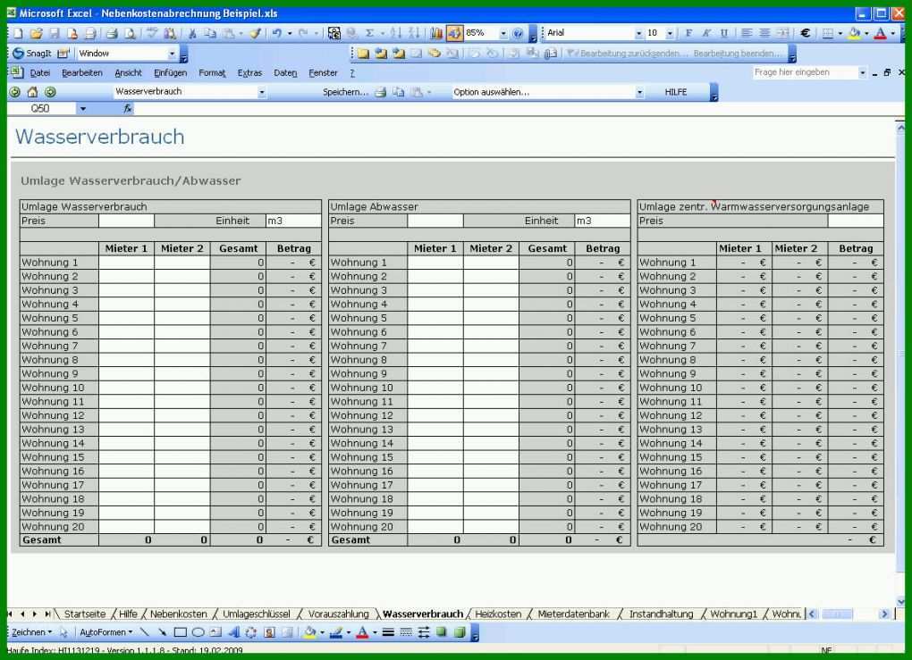912x660 pixels.
Task: Open the borders dropdown arrow
Action: coord(840,33)
